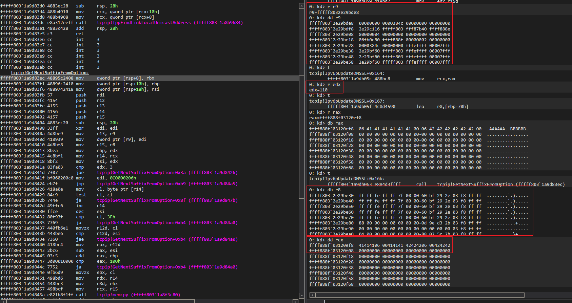Click the command output scroll left arrow
This screenshot has height=303, width=572.
(312, 295)
